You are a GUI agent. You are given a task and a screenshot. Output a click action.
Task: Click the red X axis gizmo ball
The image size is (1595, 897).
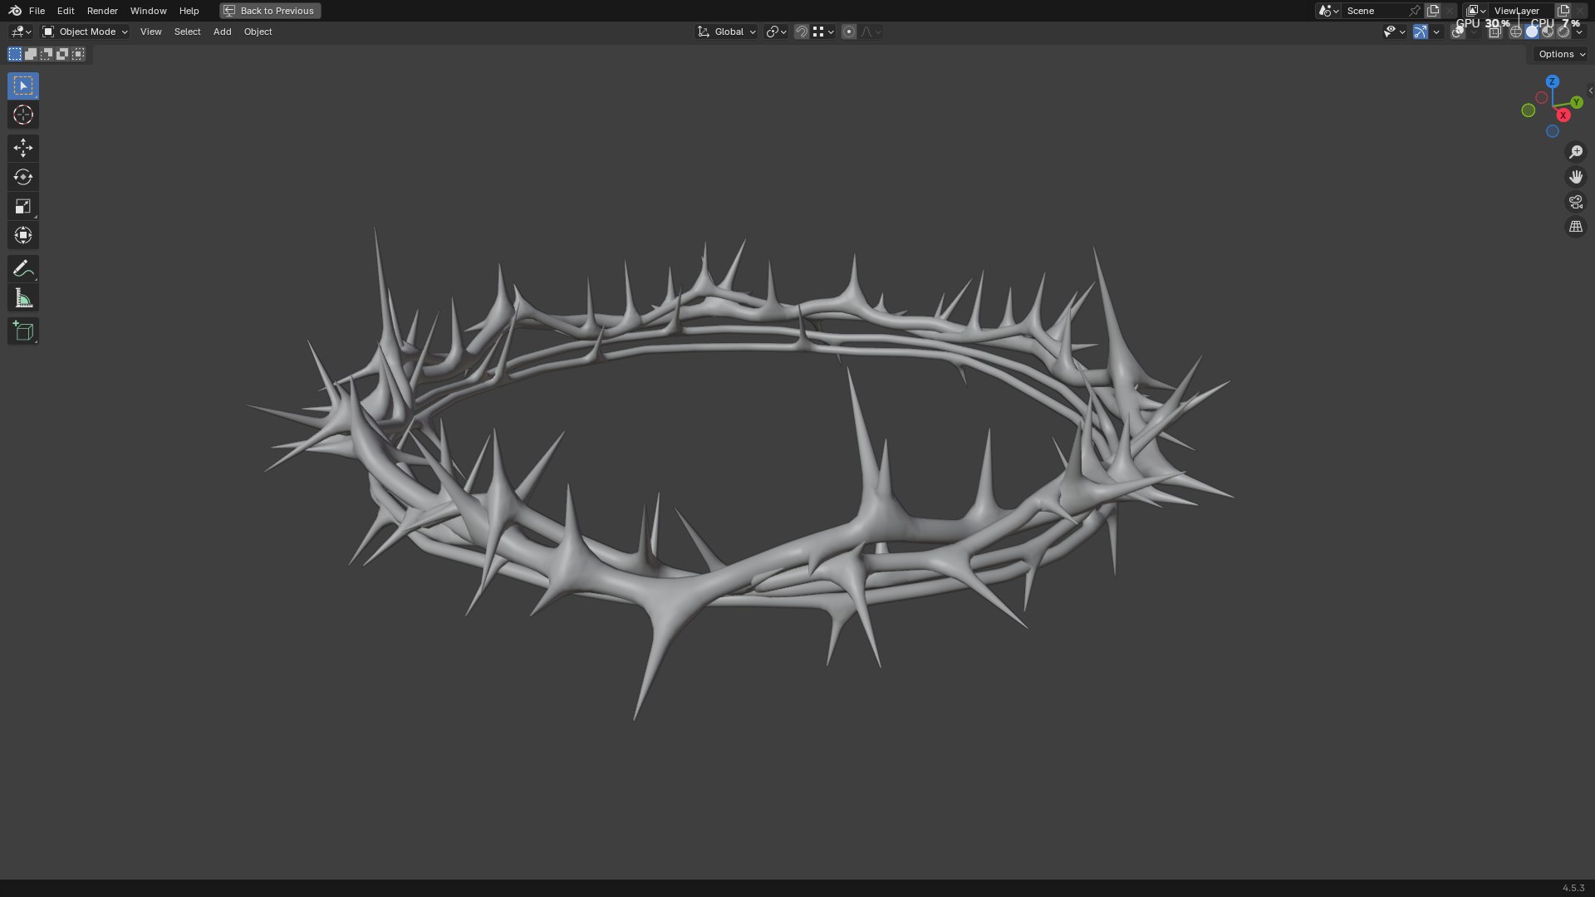pos(1563,115)
